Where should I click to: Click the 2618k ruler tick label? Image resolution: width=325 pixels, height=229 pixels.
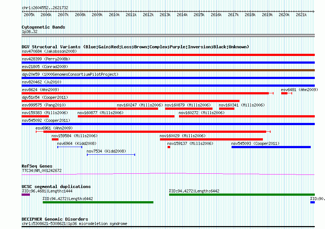pyautogui.click(x=250, y=15)
